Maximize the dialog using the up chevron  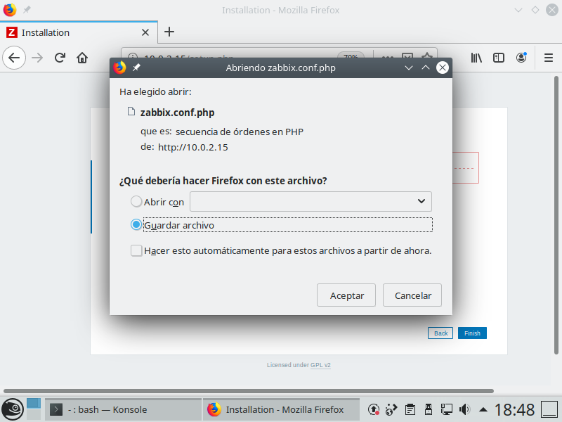(426, 68)
